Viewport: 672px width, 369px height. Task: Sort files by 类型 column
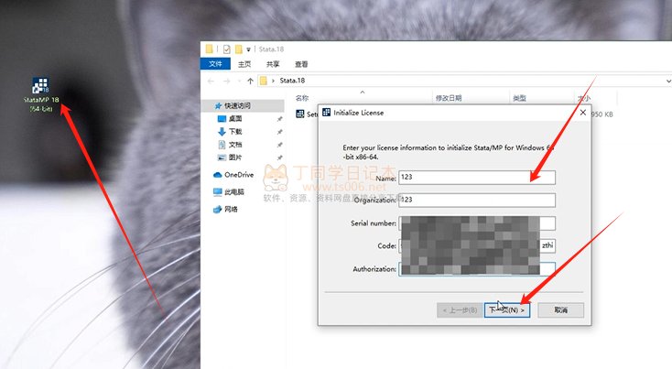pyautogui.click(x=519, y=98)
